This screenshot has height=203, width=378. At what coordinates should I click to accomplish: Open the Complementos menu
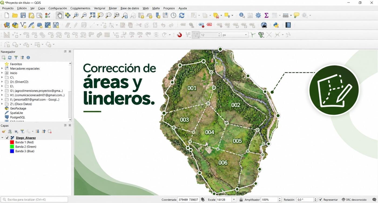[x=80, y=8]
